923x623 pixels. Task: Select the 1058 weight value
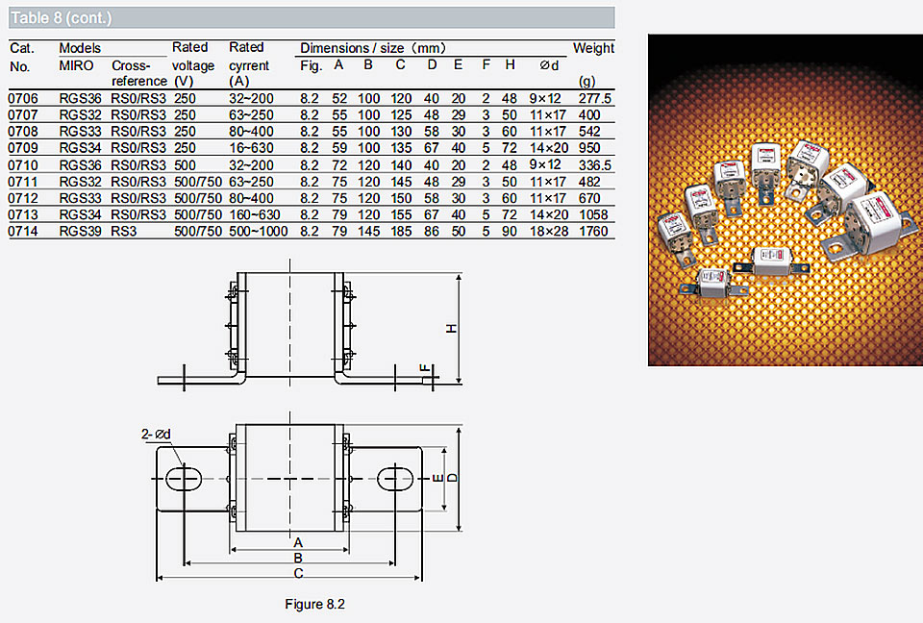coord(593,215)
